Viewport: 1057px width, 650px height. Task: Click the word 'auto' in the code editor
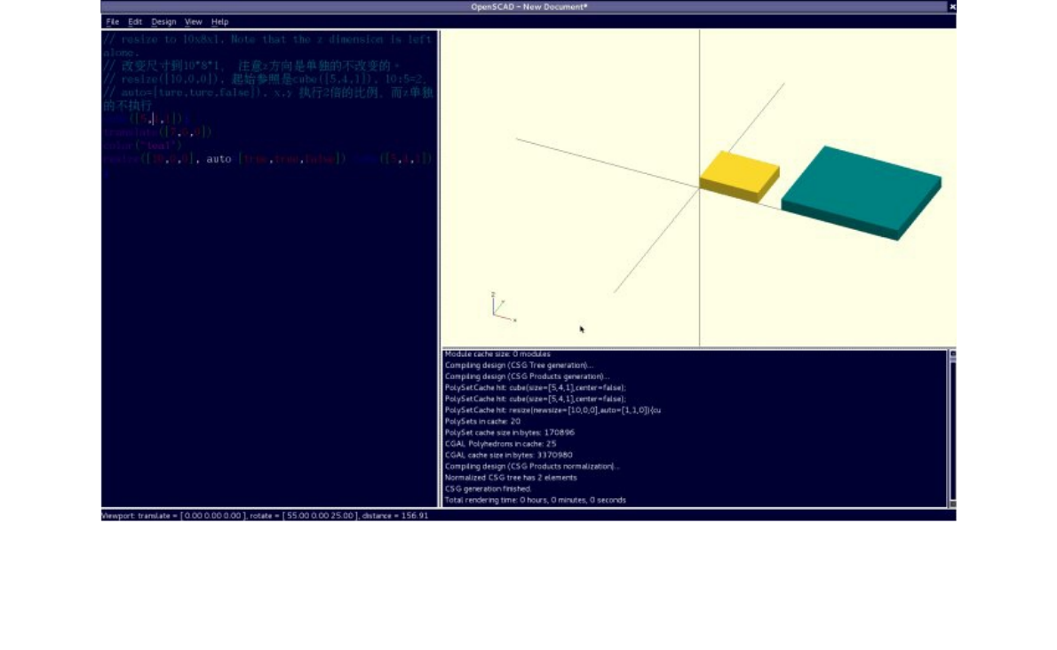pos(219,159)
